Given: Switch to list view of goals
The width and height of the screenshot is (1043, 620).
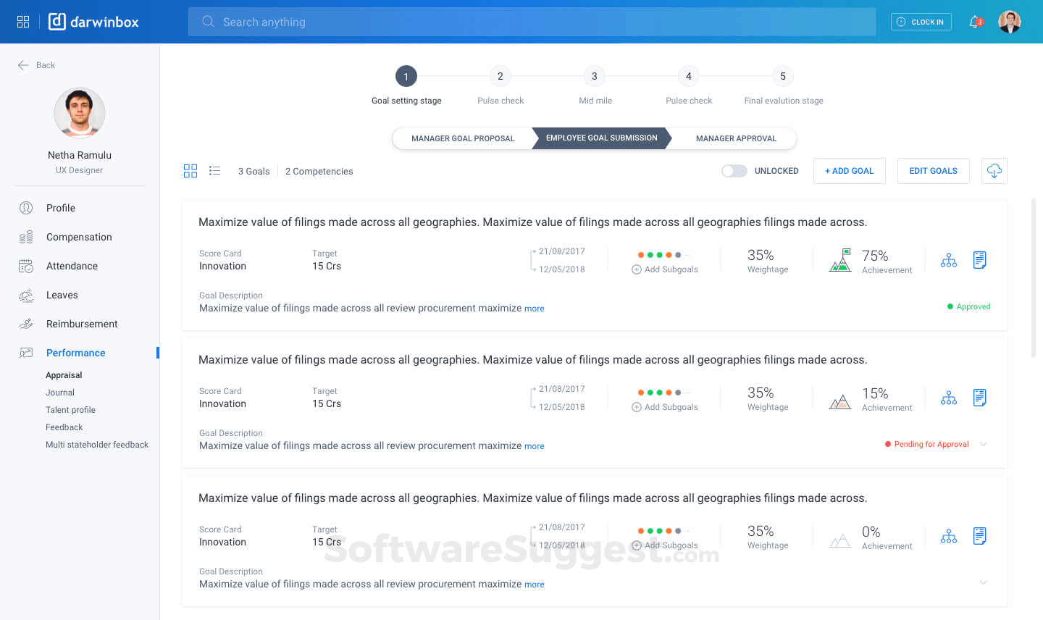Looking at the screenshot, I should (x=214, y=171).
